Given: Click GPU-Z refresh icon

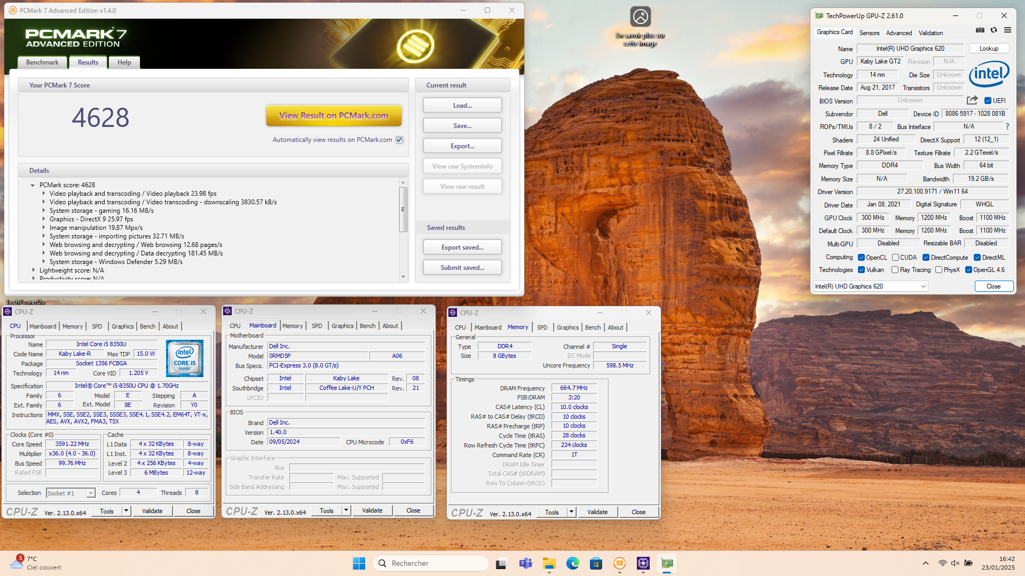Looking at the screenshot, I should click(x=994, y=30).
